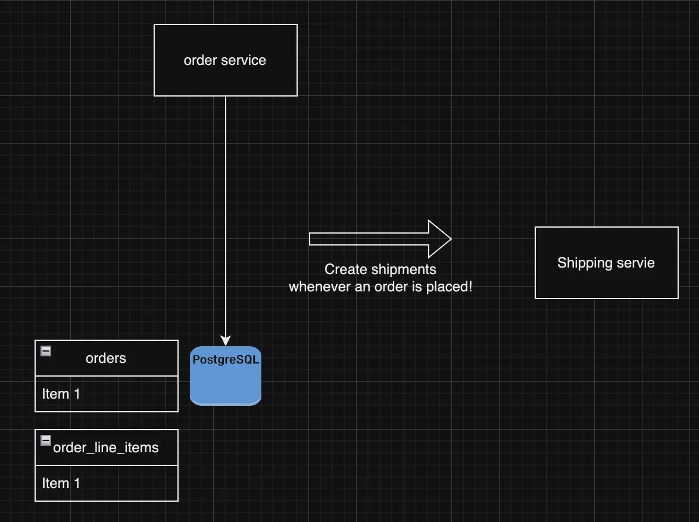699x522 pixels.
Task: Click the blue PostgreSQL shape body
Action: point(225,384)
